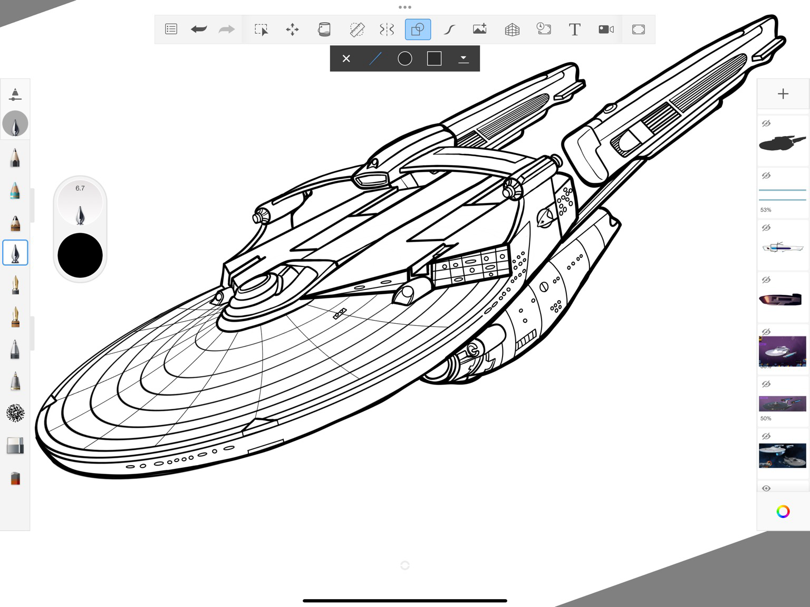Tap the iPad home indicator bar
Screen dimensions: 810x607
(405, 601)
